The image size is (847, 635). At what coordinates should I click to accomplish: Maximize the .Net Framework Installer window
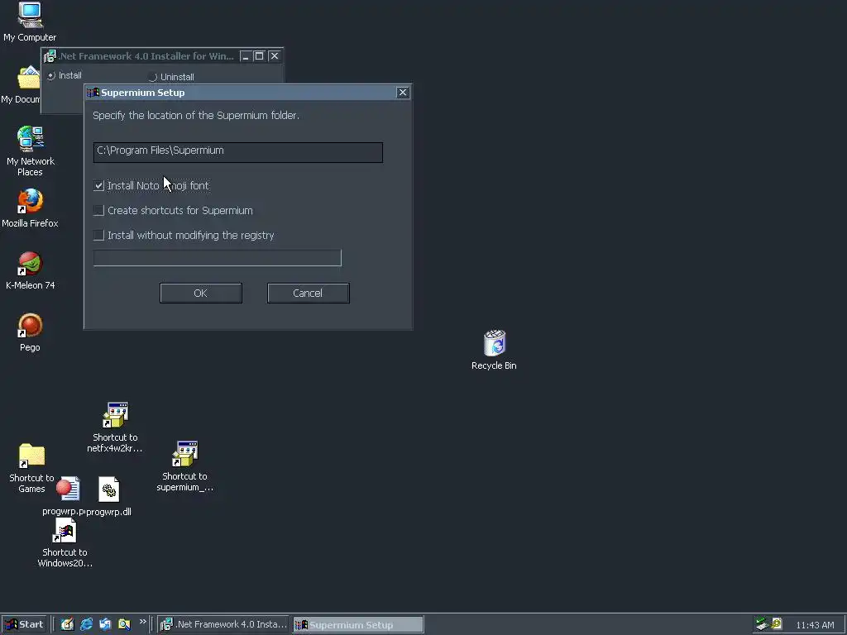tap(259, 56)
